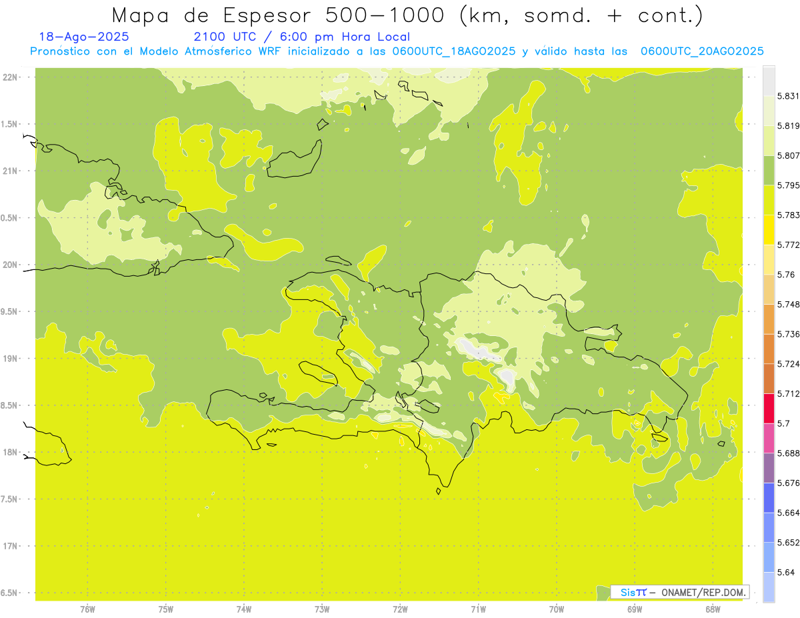Click the legend value '5.795'
This screenshot has height=618, width=800.
pos(788,185)
